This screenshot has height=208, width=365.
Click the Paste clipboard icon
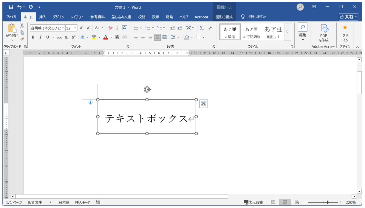pyautogui.click(x=12, y=28)
